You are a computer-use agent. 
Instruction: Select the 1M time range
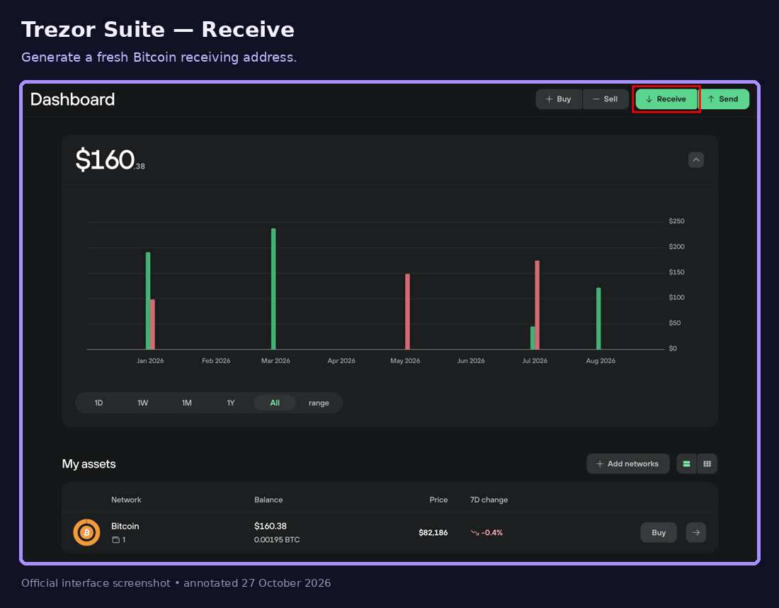click(187, 402)
